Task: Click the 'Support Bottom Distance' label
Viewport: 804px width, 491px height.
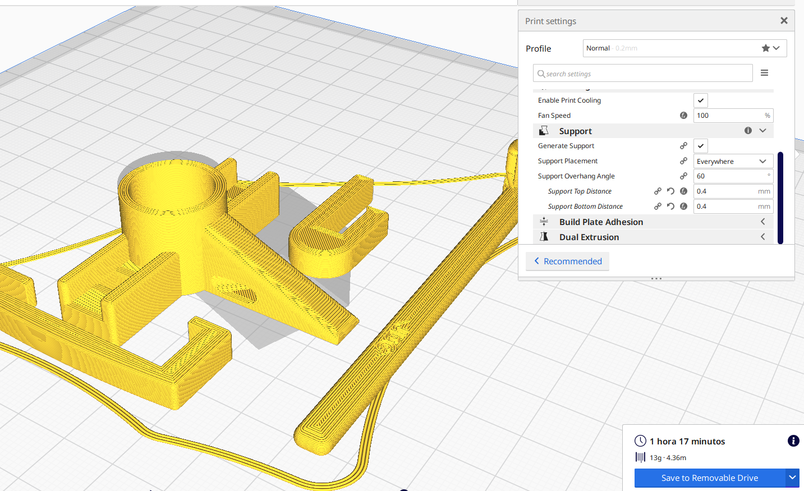Action: pos(585,207)
